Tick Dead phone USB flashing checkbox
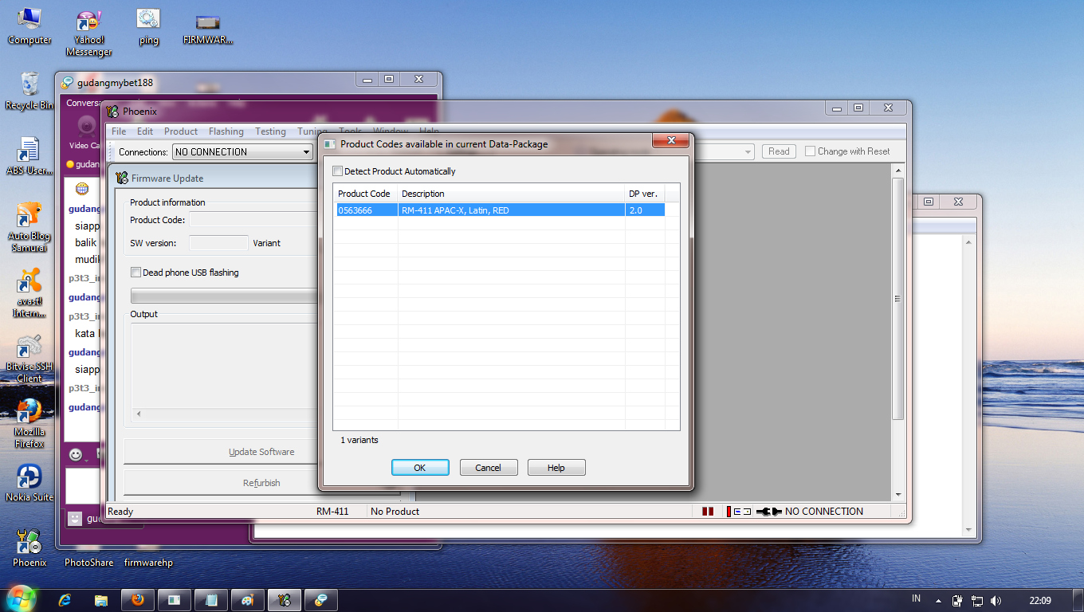This screenshot has width=1084, height=612. (135, 273)
